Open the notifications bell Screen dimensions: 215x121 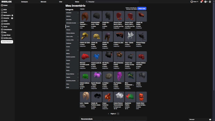201,2
